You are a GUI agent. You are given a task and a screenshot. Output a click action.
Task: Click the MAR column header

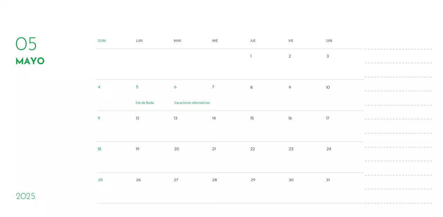[x=177, y=40]
